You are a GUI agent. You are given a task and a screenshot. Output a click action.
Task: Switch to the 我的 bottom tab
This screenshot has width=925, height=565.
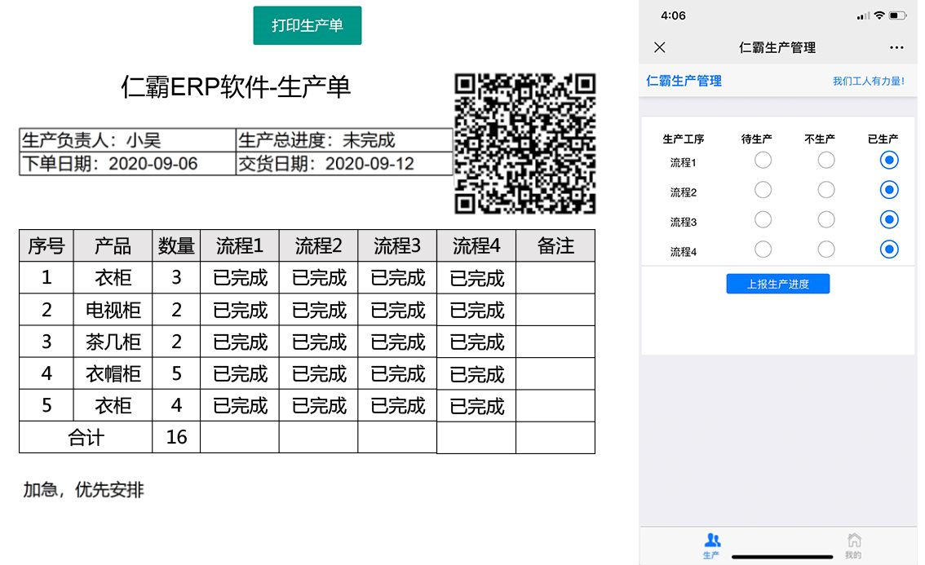pos(853,545)
